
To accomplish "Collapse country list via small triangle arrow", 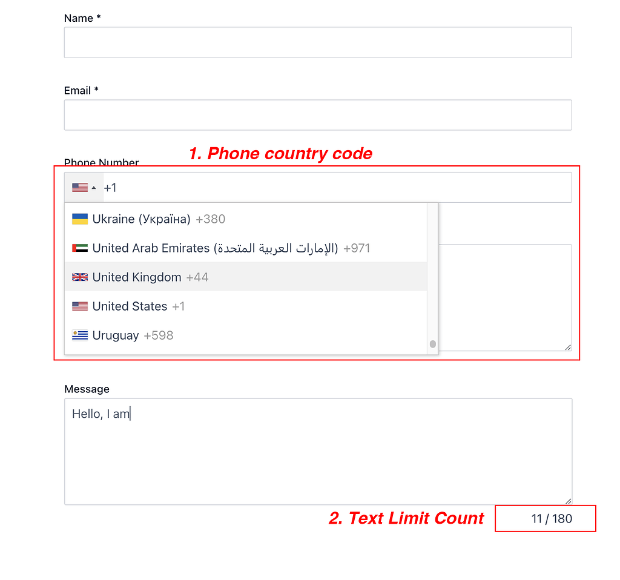I will tap(94, 188).
